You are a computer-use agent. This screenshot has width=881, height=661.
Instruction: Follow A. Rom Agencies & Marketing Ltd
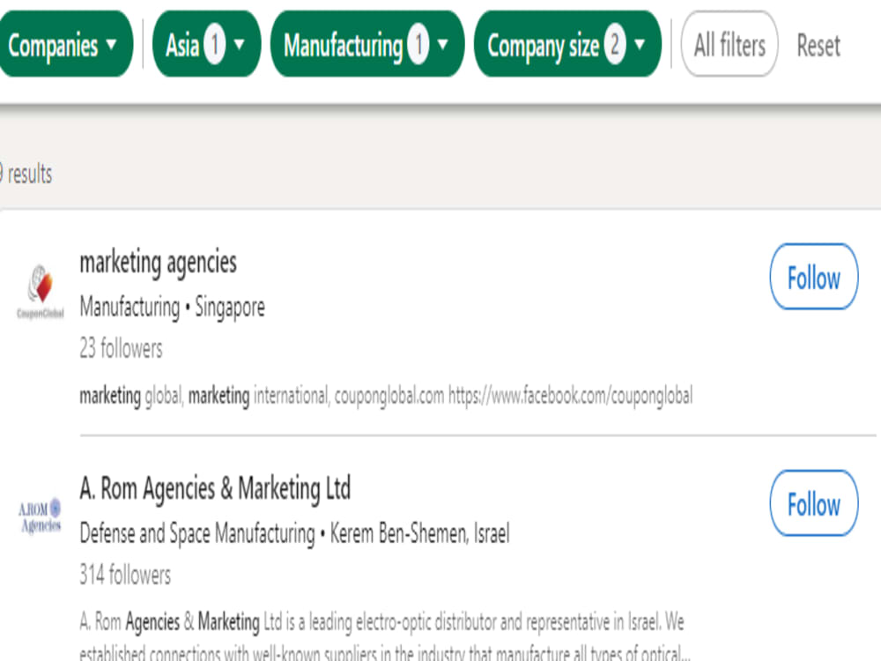[813, 503]
